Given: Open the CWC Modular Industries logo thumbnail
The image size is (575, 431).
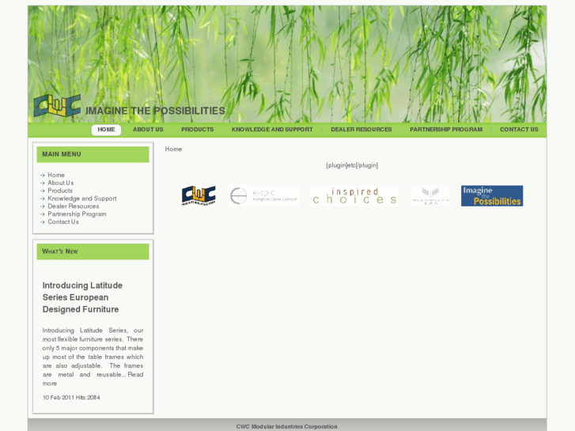Looking at the screenshot, I should [199, 195].
